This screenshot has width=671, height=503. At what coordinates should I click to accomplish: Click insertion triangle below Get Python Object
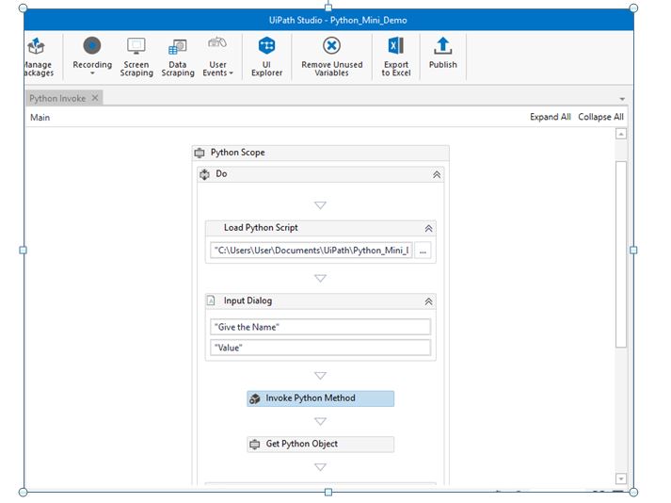coord(320,467)
